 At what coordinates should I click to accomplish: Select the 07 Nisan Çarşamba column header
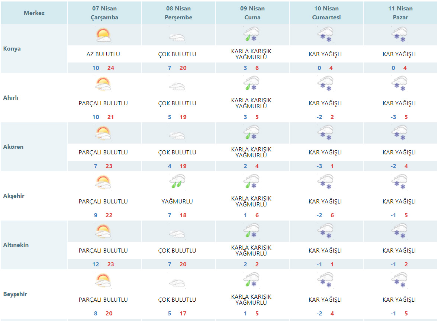pyautogui.click(x=104, y=13)
